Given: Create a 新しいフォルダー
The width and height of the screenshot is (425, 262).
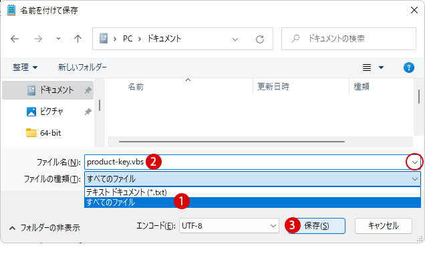Looking at the screenshot, I should pyautogui.click(x=82, y=68).
